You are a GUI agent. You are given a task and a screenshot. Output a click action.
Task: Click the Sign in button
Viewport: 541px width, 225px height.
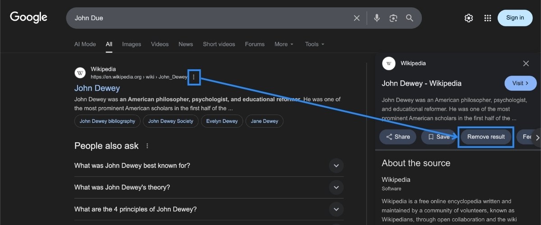pos(515,18)
